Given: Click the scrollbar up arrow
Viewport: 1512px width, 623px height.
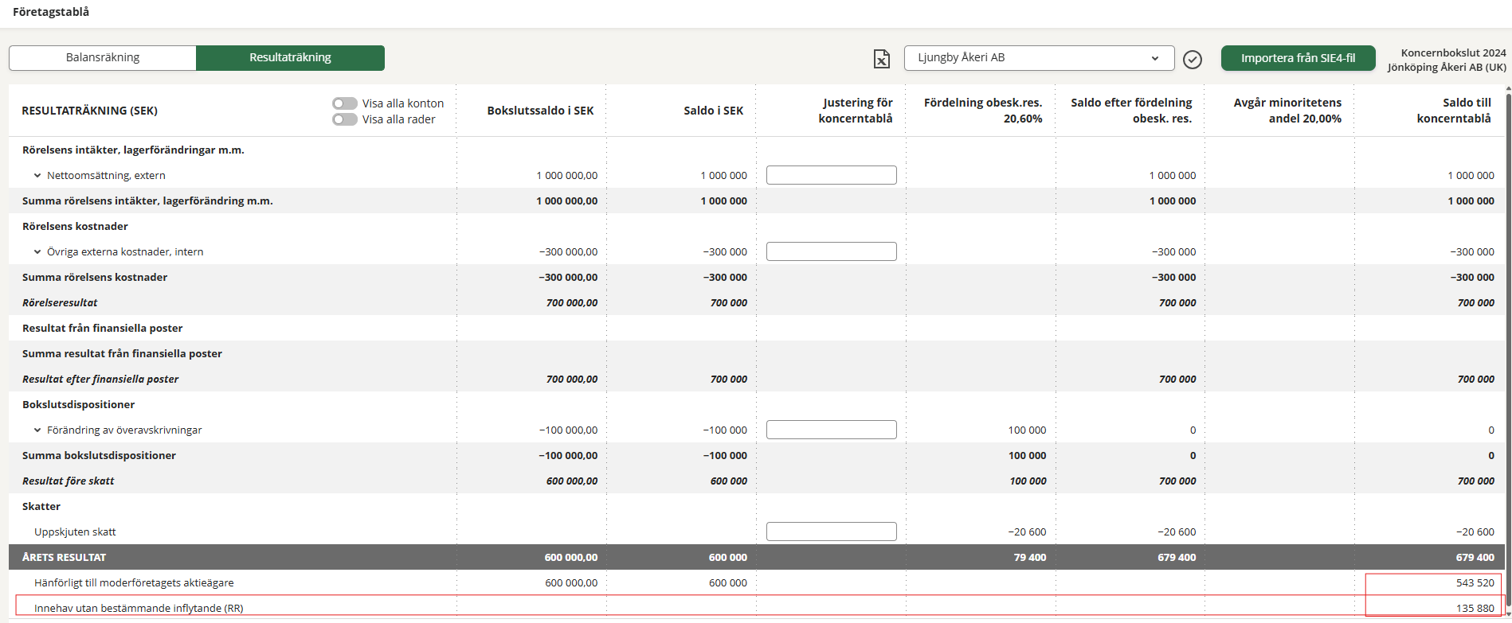Looking at the screenshot, I should (1506, 90).
